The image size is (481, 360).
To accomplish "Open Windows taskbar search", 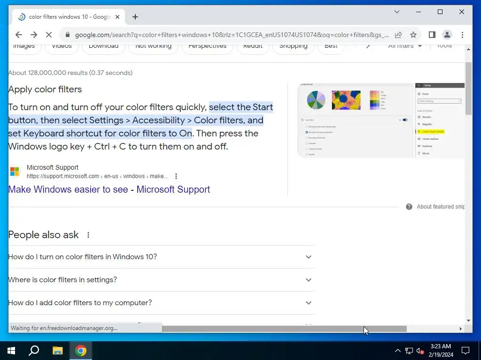I will pyautogui.click(x=34, y=351).
